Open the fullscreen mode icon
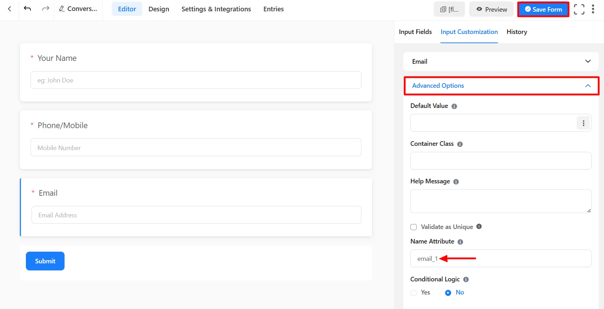Viewport: 604px width, 309px height. pyautogui.click(x=579, y=9)
